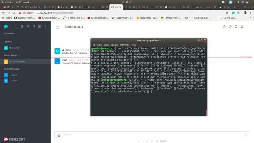Close the active Rocket.Chat tab
This screenshot has width=254, height=143.
(120, 7)
